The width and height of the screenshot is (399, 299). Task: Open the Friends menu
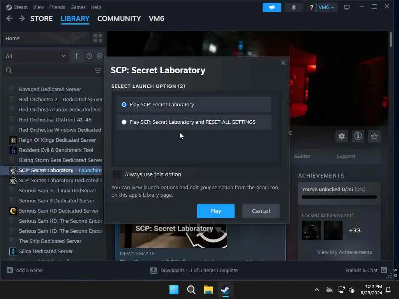click(57, 7)
